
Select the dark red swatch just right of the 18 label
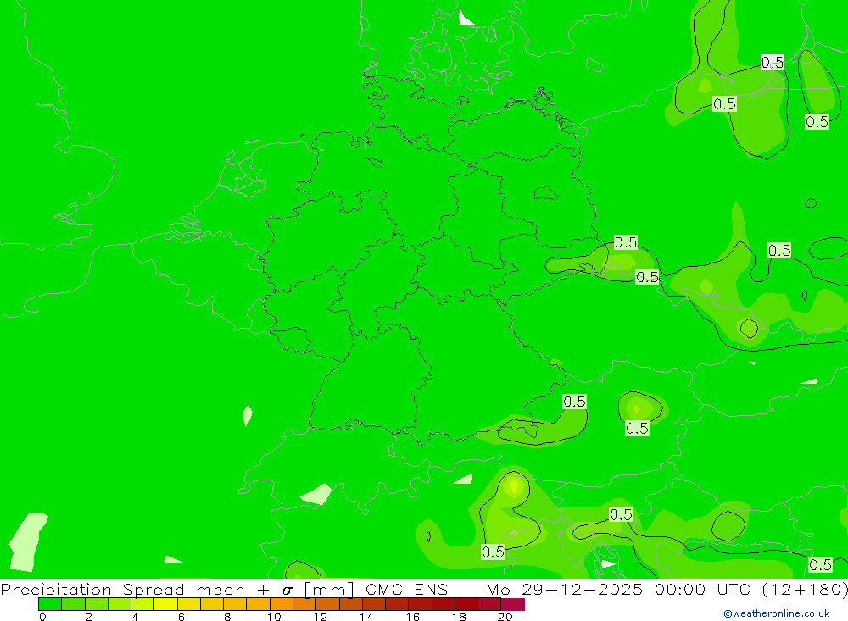466,604
